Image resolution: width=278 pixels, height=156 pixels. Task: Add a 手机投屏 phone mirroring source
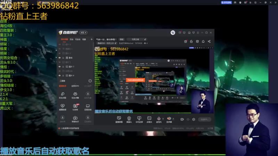click(139, 120)
